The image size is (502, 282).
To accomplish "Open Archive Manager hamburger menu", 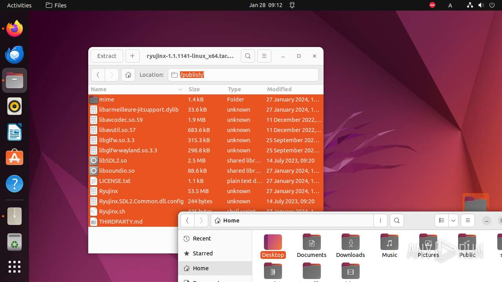I will (264, 56).
